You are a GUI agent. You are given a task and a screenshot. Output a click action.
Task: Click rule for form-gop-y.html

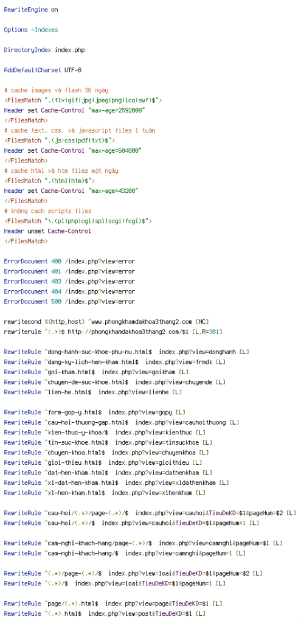click(x=94, y=412)
